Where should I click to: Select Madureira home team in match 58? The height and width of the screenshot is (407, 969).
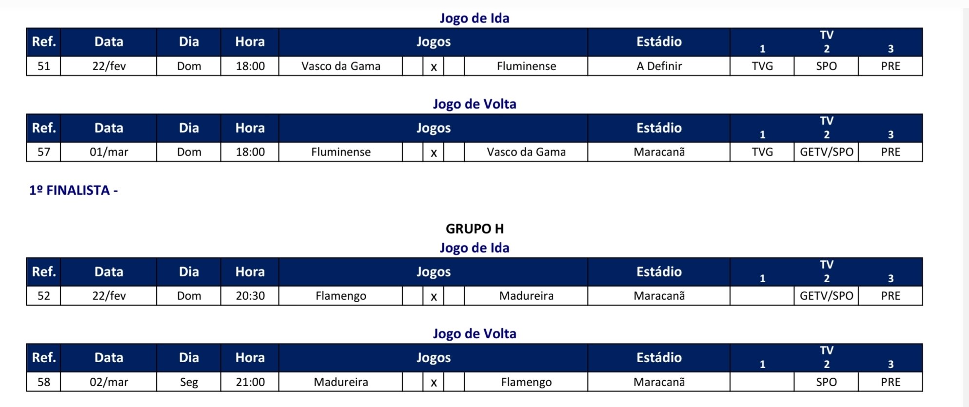coord(340,382)
